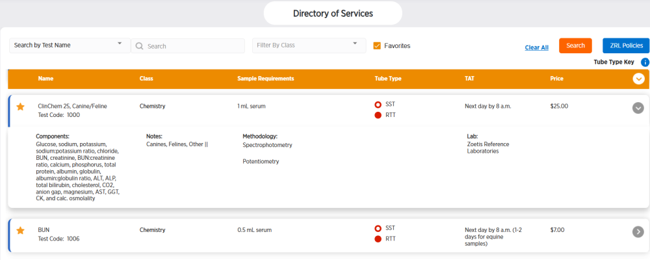
Task: Click the Notes heading
Action: tap(155, 136)
